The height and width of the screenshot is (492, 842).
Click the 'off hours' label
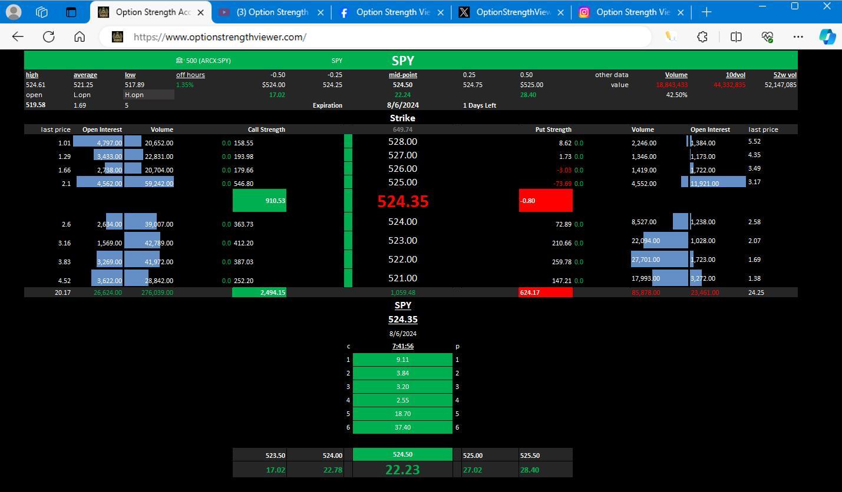tap(190, 75)
